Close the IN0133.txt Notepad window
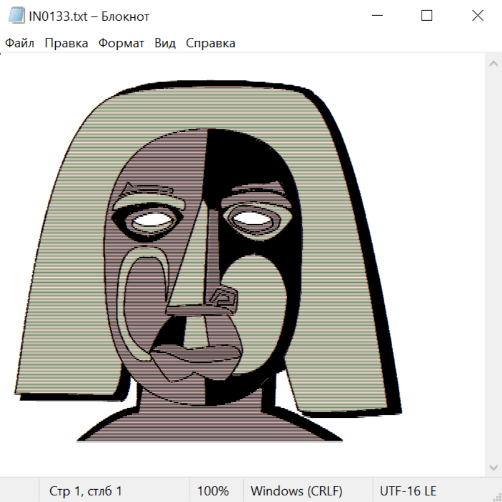 click(x=477, y=16)
